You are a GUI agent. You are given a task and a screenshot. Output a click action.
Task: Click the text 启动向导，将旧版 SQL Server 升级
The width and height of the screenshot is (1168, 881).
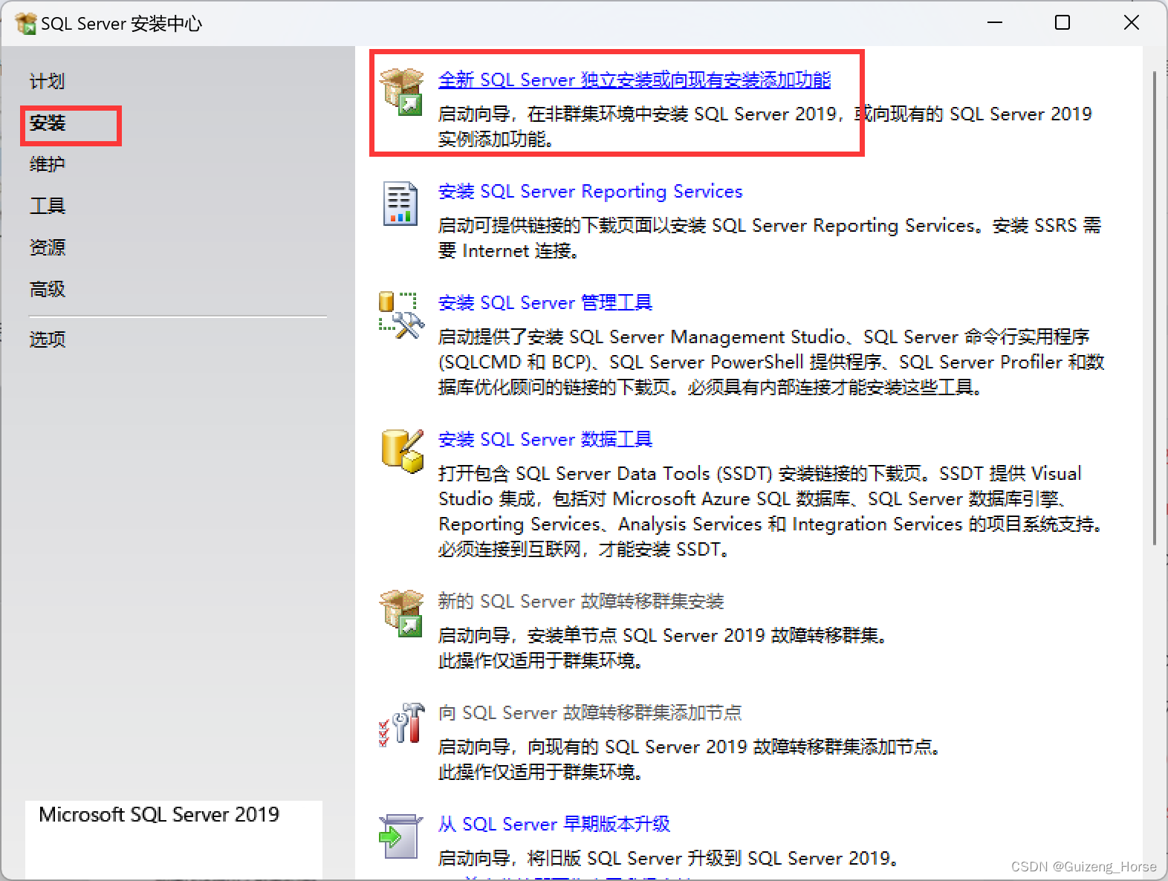click(x=669, y=858)
